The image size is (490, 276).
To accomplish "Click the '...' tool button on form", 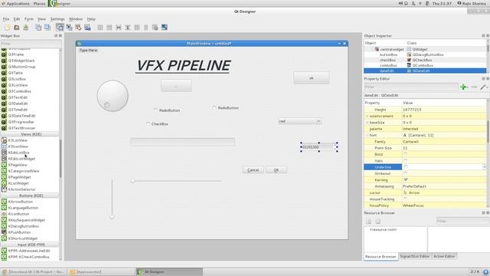I will tap(176, 86).
